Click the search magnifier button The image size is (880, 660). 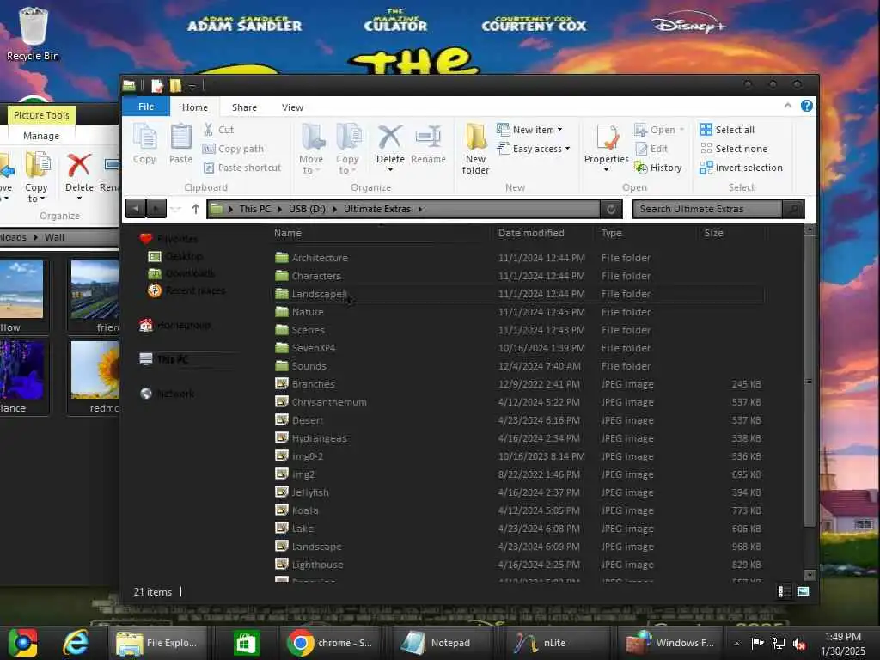(793, 209)
